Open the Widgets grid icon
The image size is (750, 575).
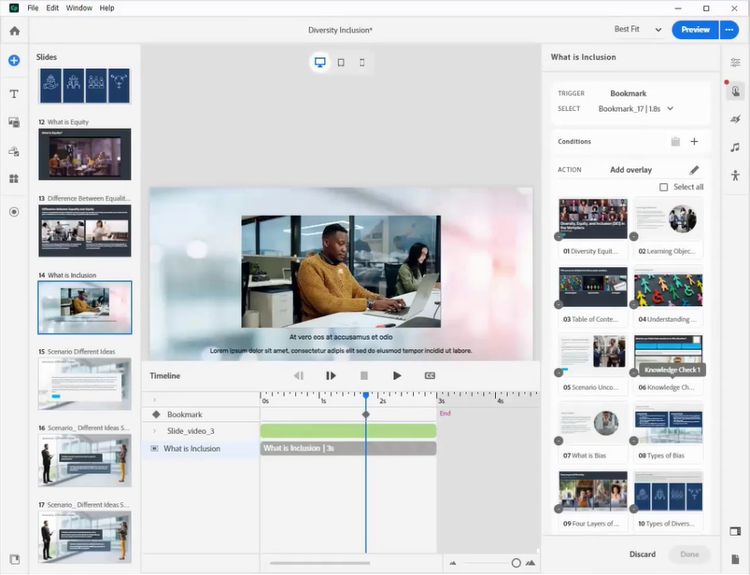click(14, 178)
